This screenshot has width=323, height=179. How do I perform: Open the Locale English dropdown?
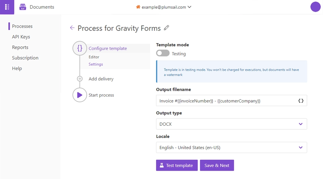click(232, 147)
